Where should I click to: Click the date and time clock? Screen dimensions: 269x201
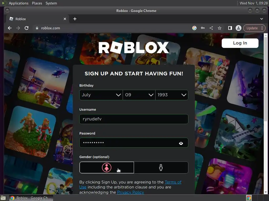coord(254,3)
